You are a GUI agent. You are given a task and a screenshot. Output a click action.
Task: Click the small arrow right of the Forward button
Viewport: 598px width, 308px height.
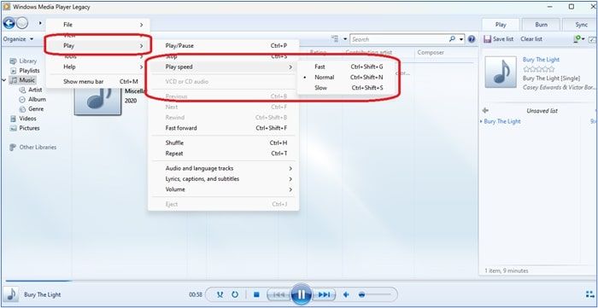click(40, 23)
